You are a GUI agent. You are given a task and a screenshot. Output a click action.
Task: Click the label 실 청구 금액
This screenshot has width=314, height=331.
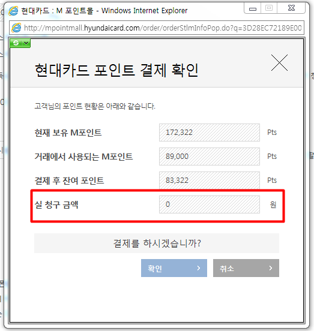pyautogui.click(x=56, y=204)
